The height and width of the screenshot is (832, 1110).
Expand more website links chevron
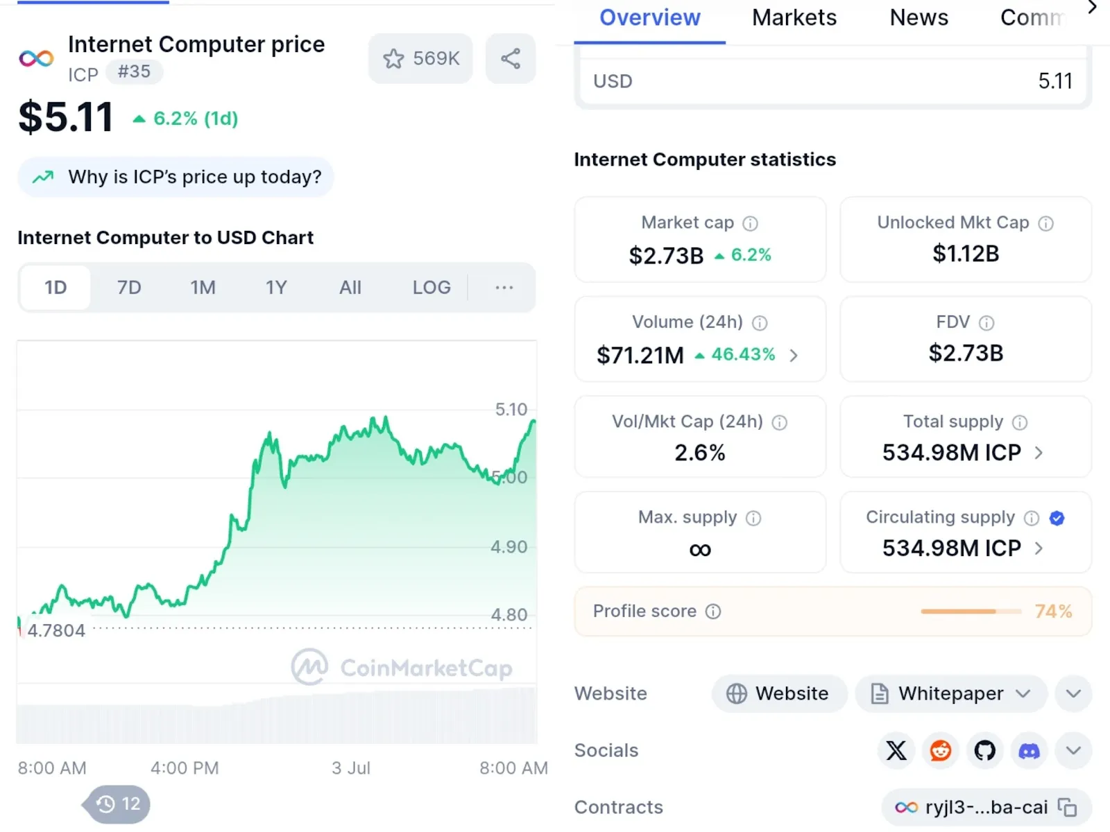pyautogui.click(x=1073, y=693)
